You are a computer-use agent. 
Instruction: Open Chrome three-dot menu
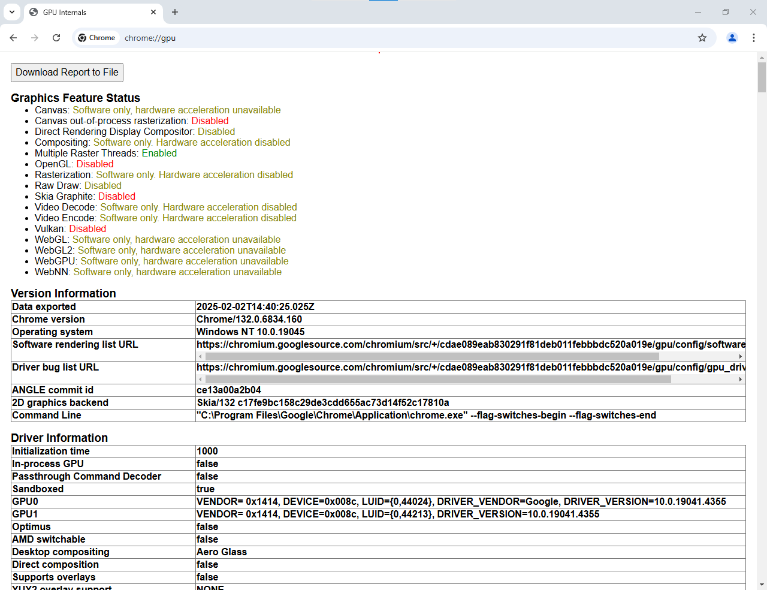click(x=754, y=38)
